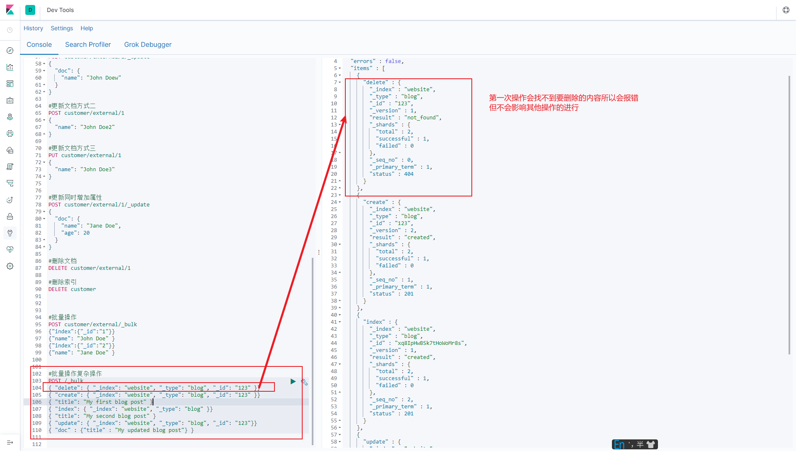Go to Discover compass icon
The image size is (796, 451).
coord(10,51)
